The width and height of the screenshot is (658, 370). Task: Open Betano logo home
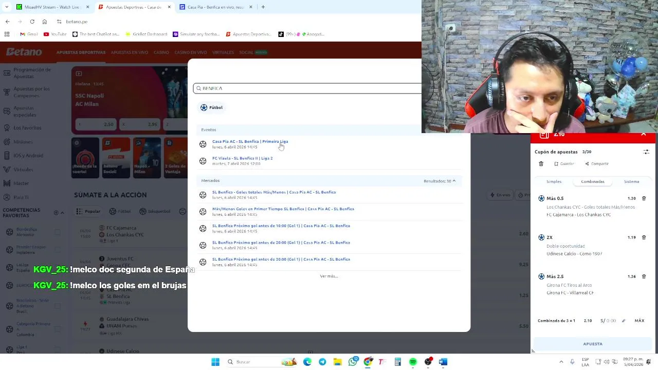coord(24,52)
